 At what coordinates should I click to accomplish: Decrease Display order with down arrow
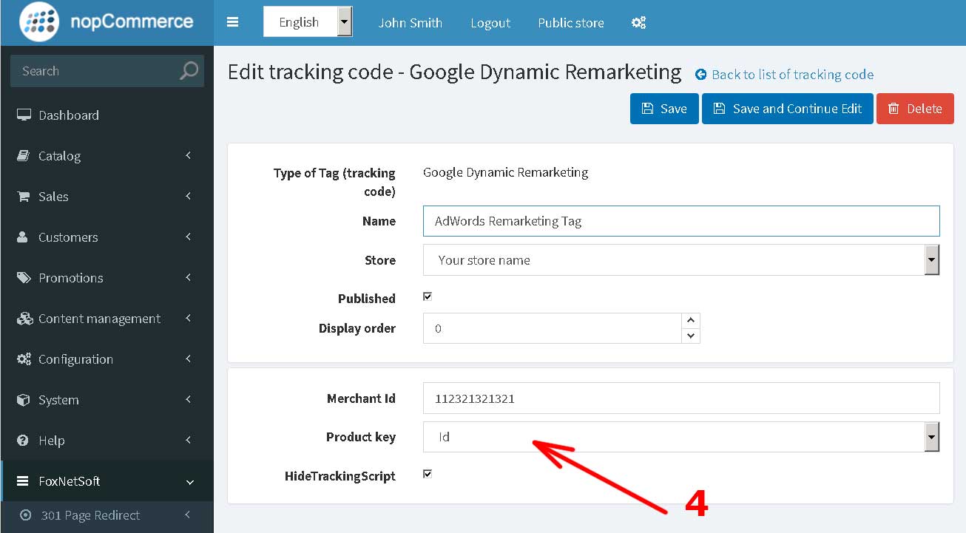691,336
